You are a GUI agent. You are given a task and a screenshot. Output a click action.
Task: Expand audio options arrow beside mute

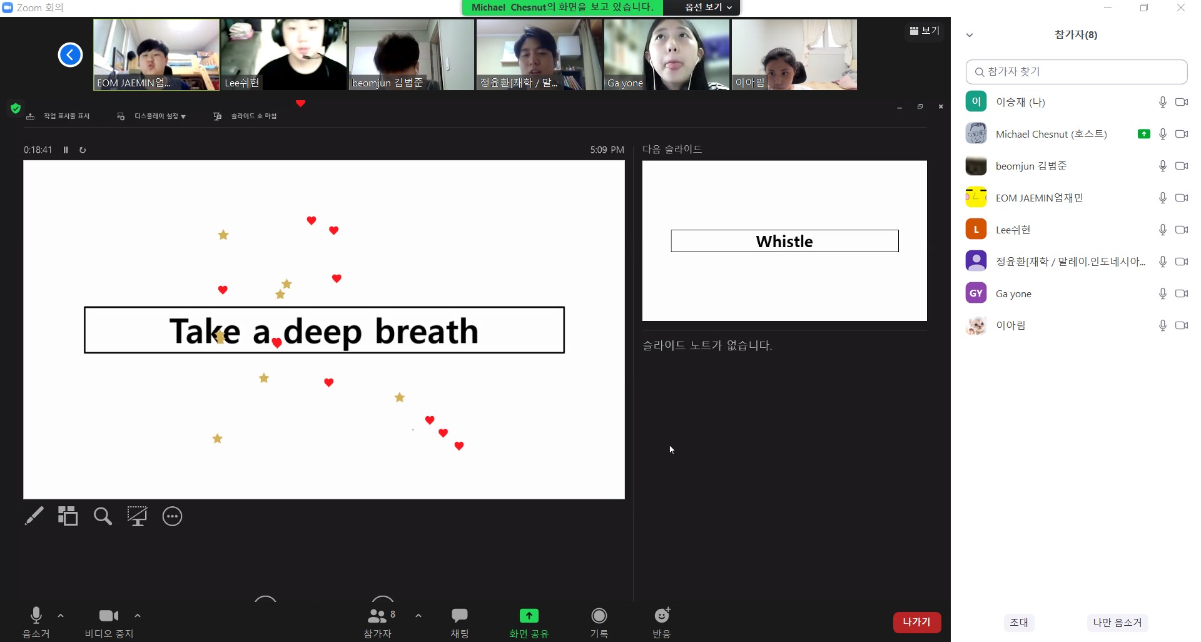[x=61, y=616]
